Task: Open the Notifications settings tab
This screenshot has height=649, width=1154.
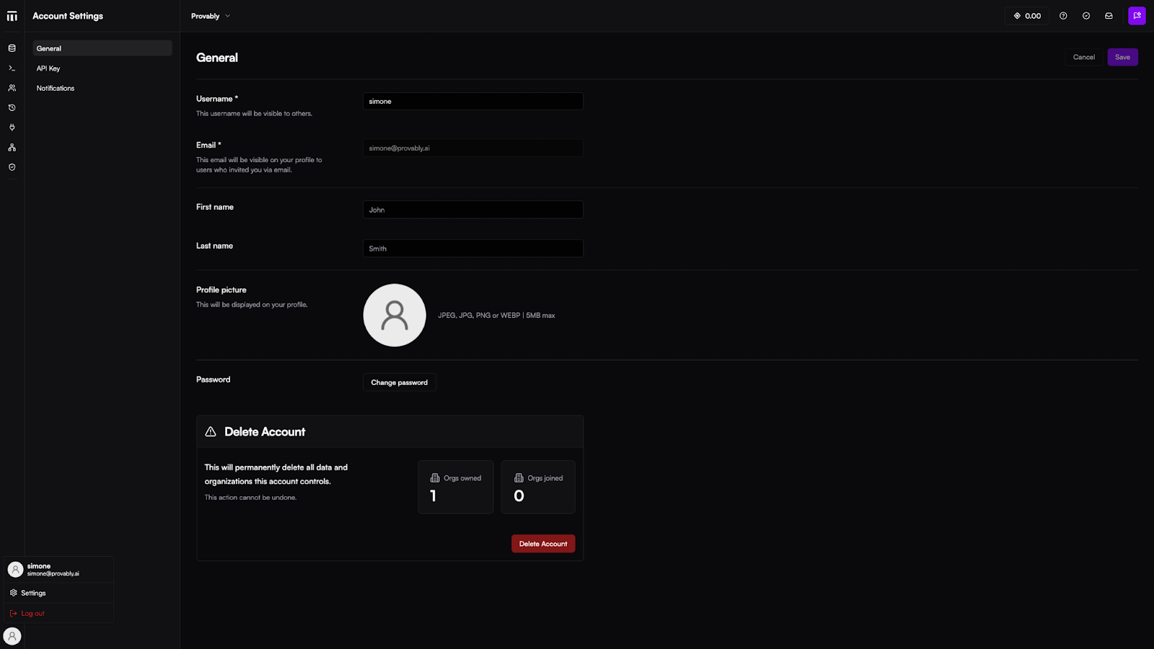Action: tap(56, 88)
